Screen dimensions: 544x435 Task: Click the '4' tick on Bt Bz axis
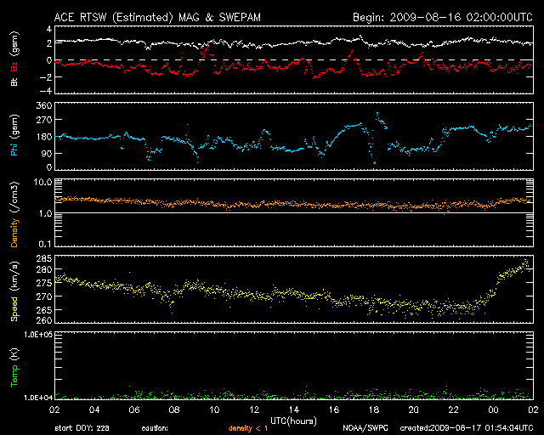click(49, 29)
